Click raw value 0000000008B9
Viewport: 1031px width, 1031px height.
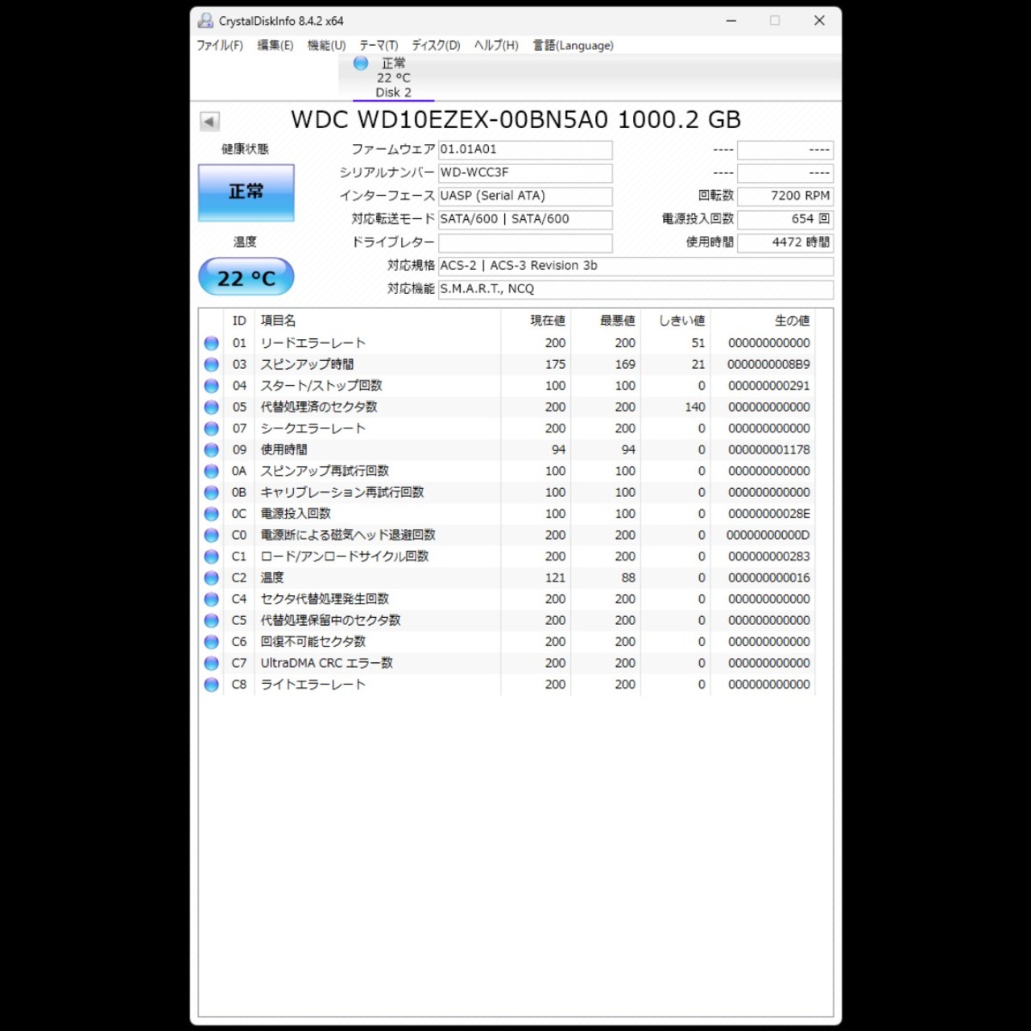click(x=768, y=364)
